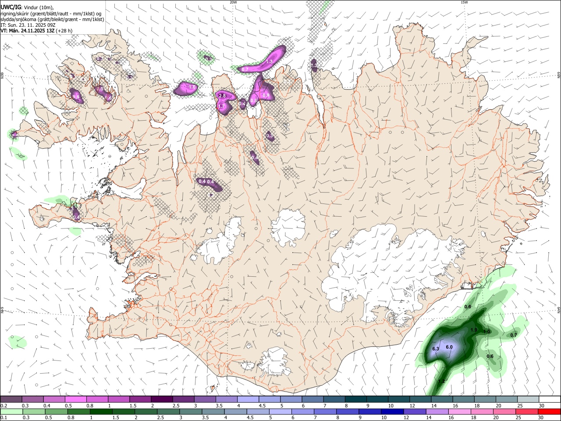Click the UWC/IG title text
The image size is (561, 421).
(x=11, y=7)
